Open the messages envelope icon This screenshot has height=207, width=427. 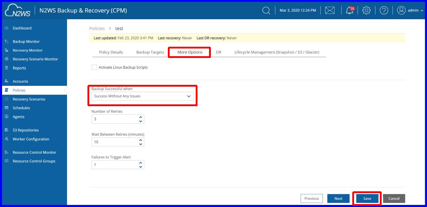[330, 11]
